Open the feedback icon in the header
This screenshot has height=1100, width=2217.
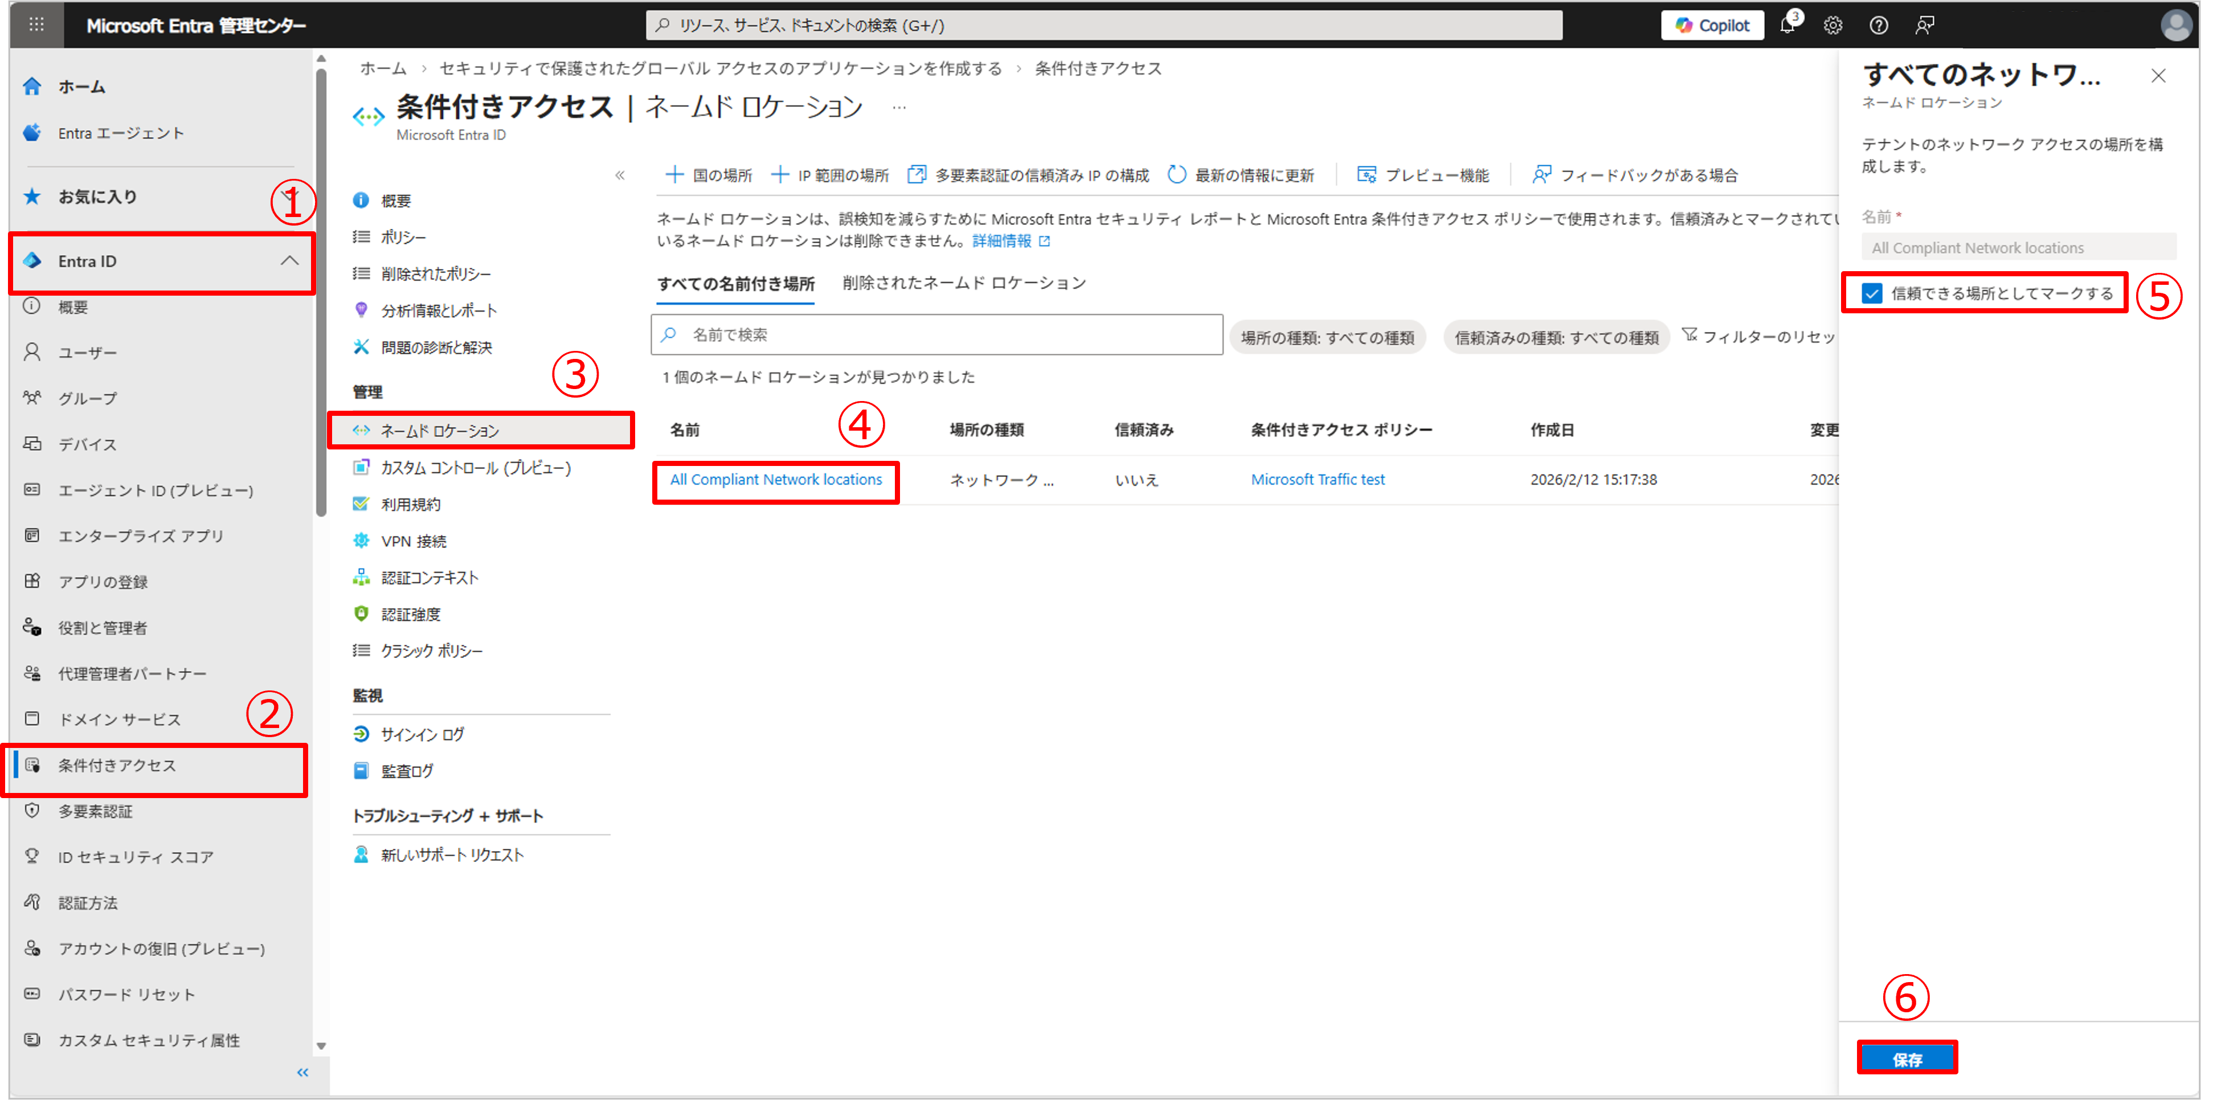1924,26
